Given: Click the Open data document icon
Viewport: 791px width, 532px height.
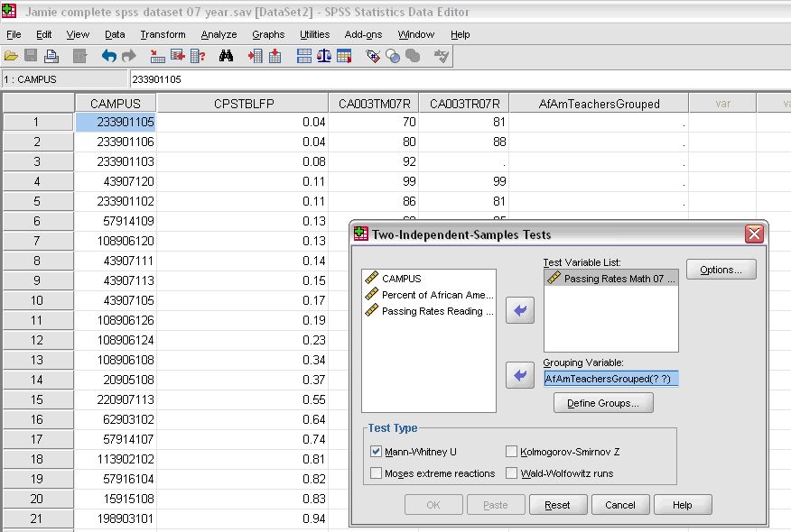Looking at the screenshot, I should [11, 56].
